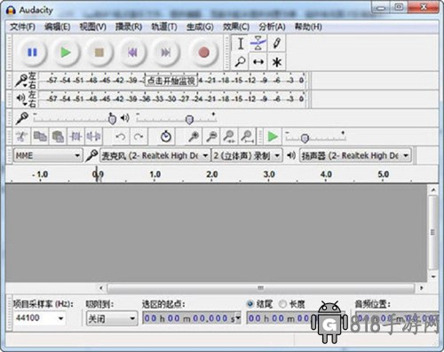Click the Stop transport button
The width and height of the screenshot is (444, 352).
coord(99,52)
